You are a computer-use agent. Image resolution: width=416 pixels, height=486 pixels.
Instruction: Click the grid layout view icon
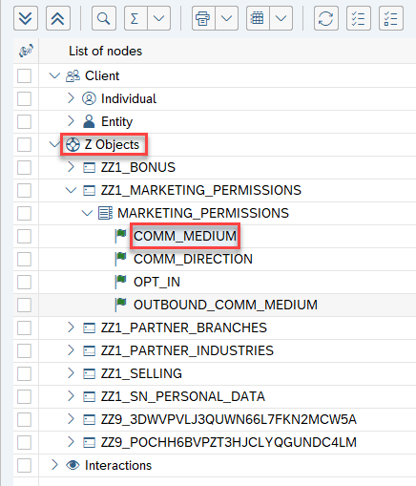pos(258,18)
